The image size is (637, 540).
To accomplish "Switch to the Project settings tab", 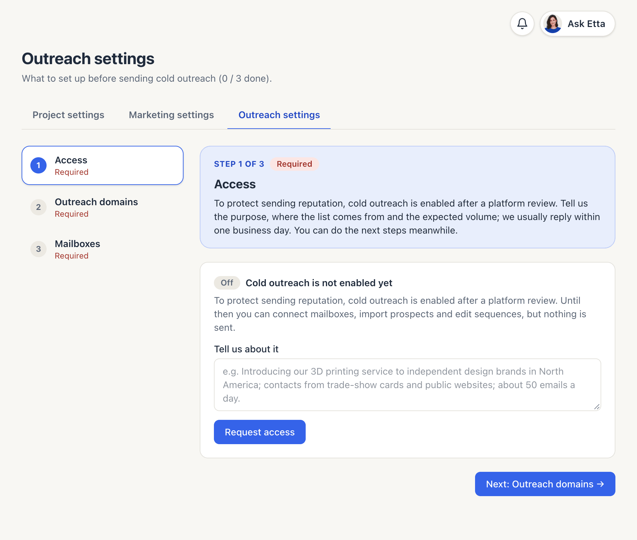I will [68, 115].
